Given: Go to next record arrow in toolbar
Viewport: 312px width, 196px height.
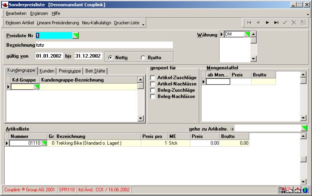Looking at the screenshot, I should (267, 23).
